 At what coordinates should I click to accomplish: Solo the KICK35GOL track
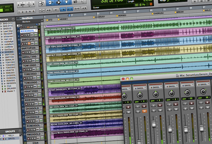point(26,35)
